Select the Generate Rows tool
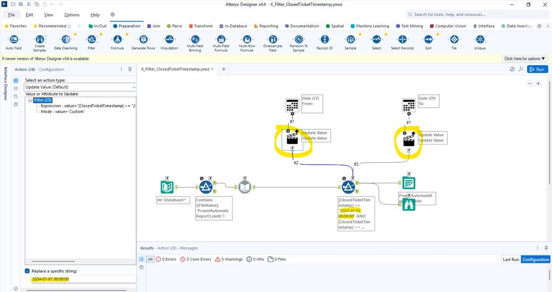Screen dimensions: 552x292 pyautogui.click(x=143, y=39)
